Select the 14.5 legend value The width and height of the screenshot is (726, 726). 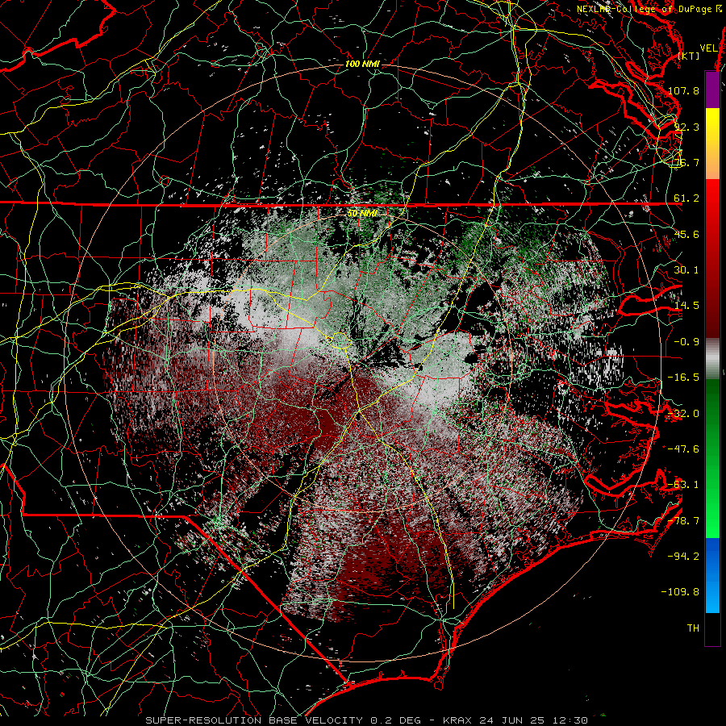pos(686,306)
